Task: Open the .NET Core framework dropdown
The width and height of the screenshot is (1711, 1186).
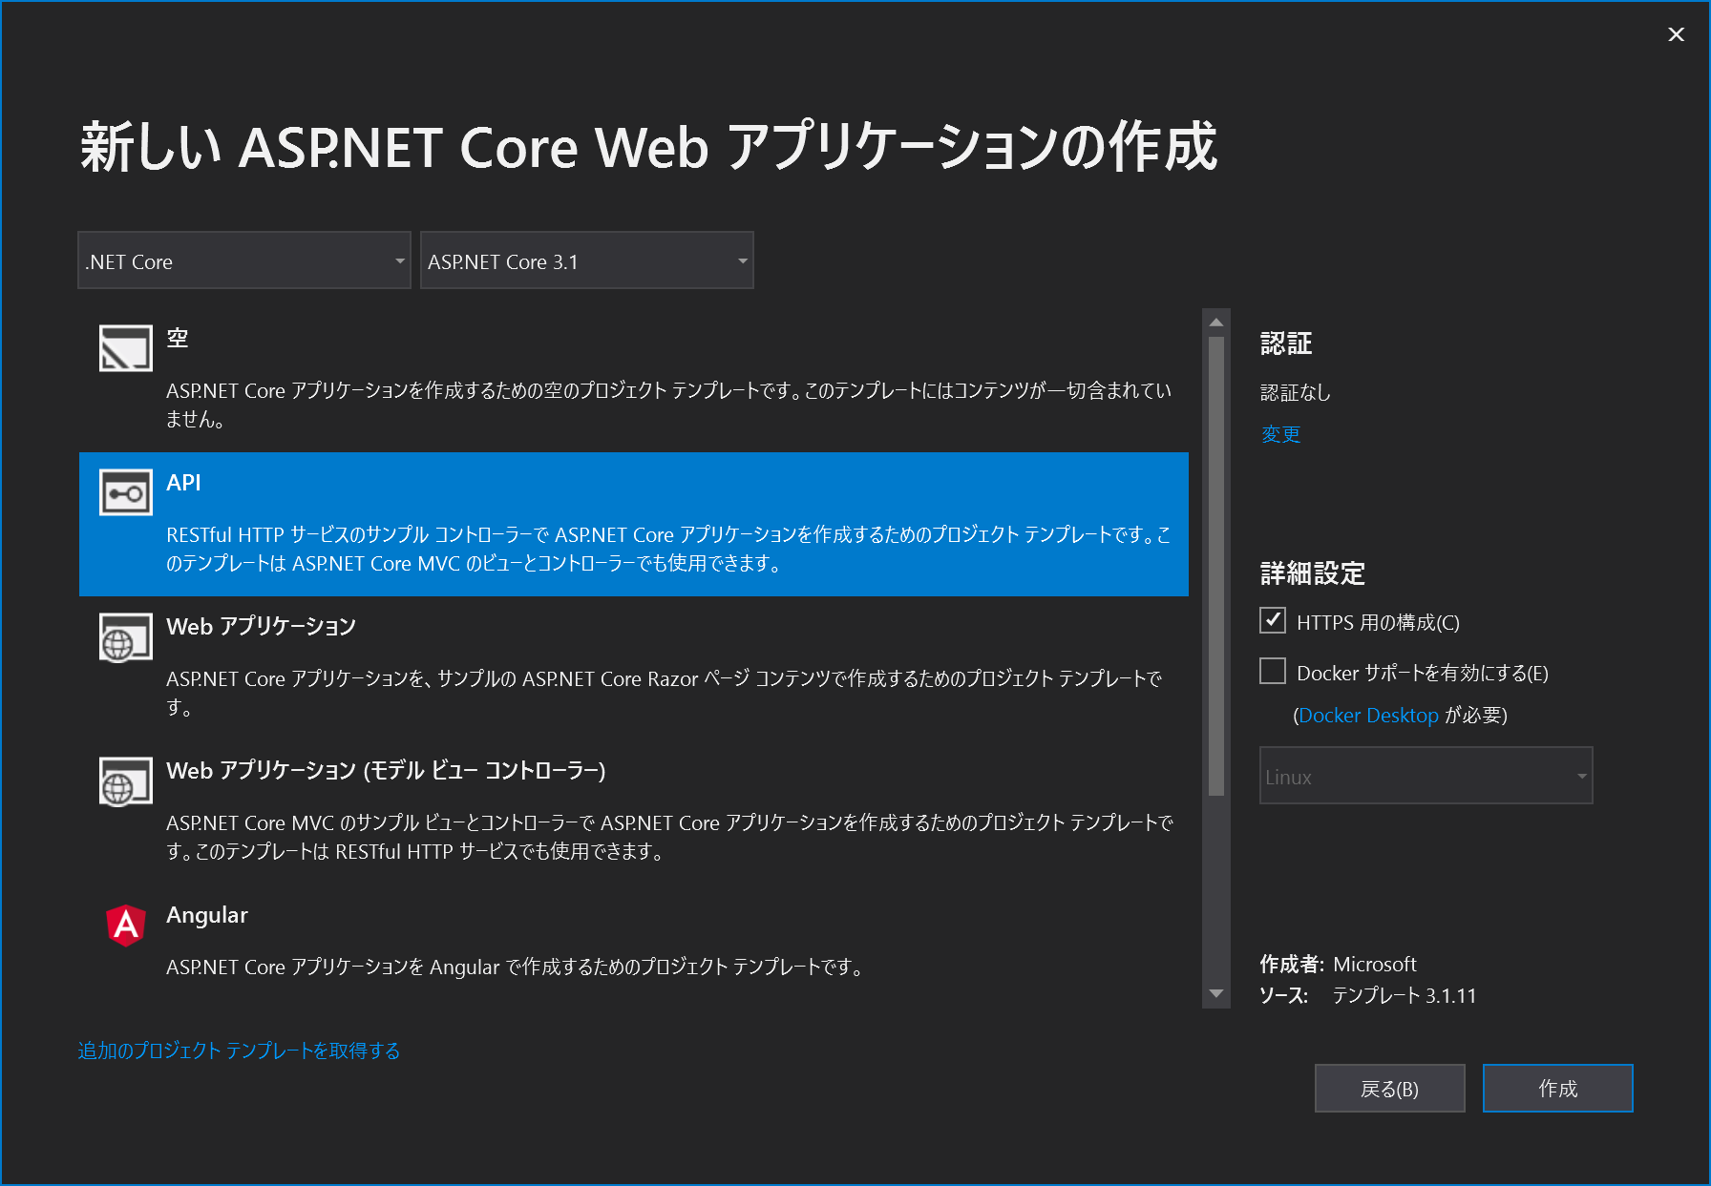Action: tap(244, 260)
